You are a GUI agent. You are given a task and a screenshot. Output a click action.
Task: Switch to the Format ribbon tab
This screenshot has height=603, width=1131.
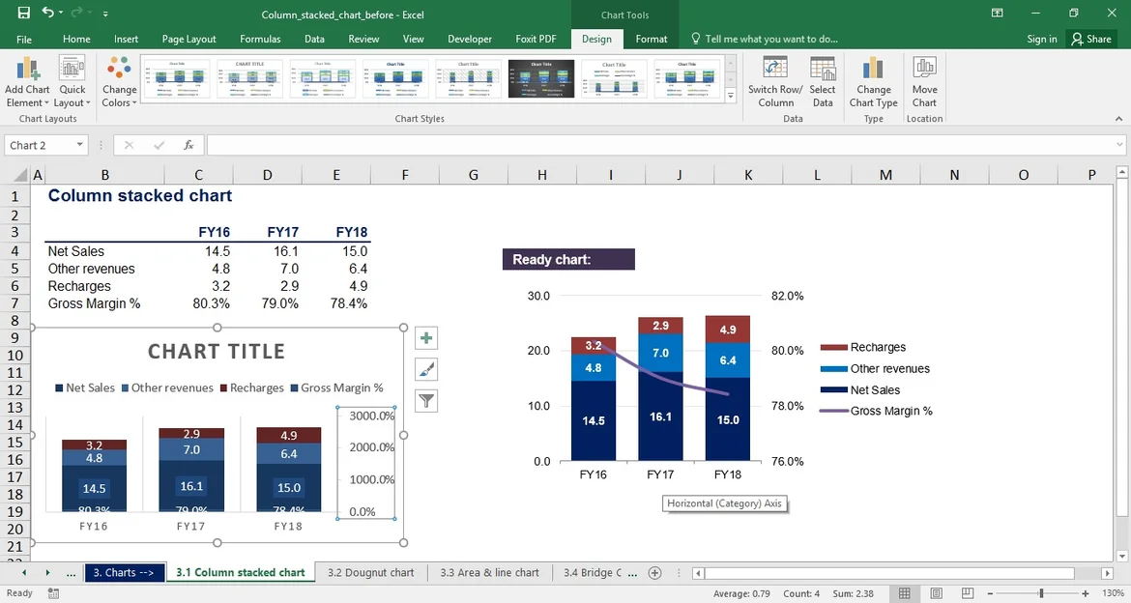click(652, 39)
